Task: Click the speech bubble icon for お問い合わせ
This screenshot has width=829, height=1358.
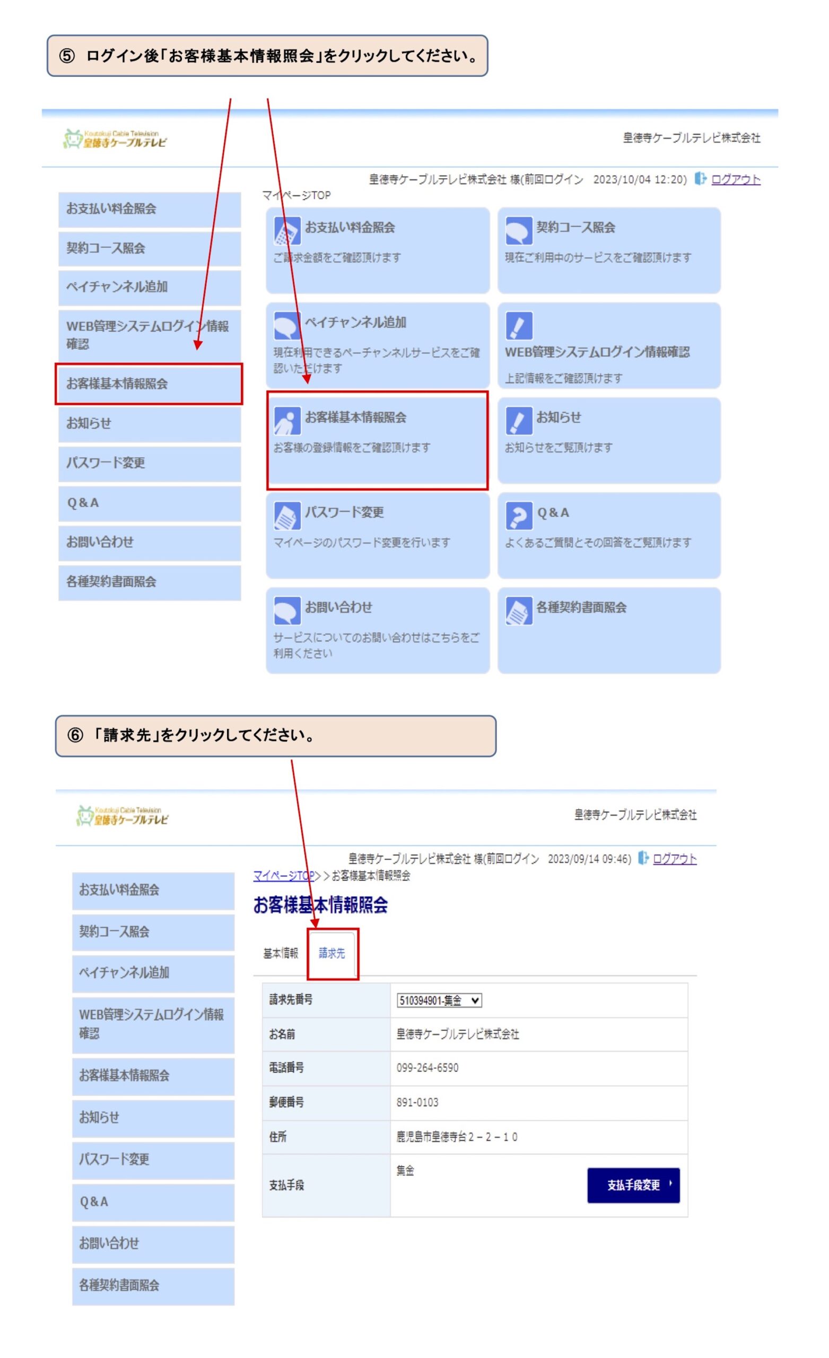Action: (x=286, y=611)
